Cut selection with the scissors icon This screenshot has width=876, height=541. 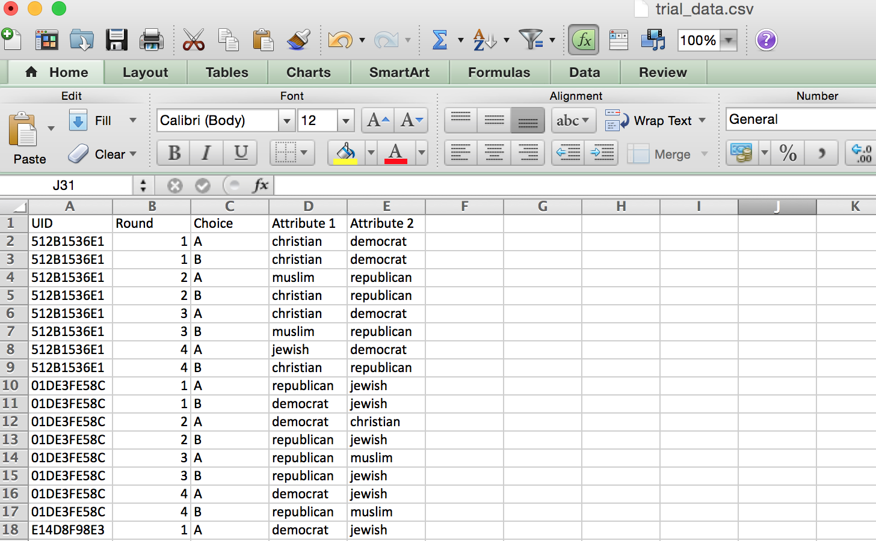(193, 40)
